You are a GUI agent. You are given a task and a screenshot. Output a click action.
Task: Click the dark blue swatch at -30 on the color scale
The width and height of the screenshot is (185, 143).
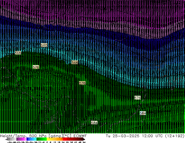click(27, 139)
